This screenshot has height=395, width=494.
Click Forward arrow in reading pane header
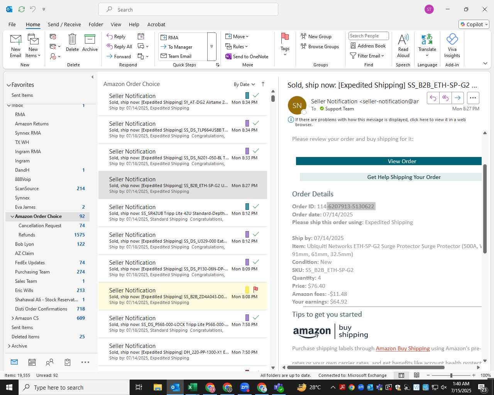[457, 98]
